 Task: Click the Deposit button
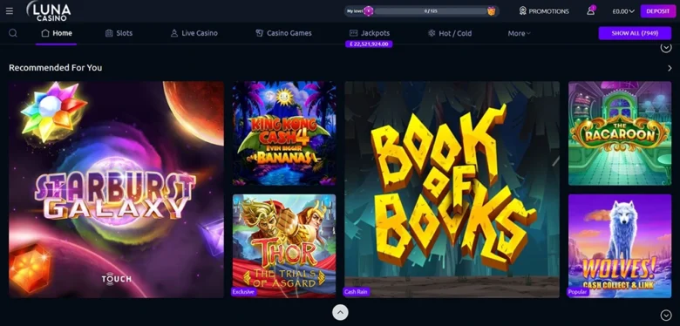pos(658,11)
